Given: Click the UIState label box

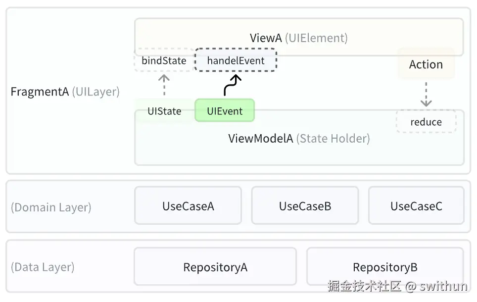Looking at the screenshot, I should [x=164, y=111].
